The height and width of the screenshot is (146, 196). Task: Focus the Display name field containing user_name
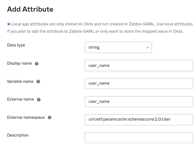click(x=139, y=66)
